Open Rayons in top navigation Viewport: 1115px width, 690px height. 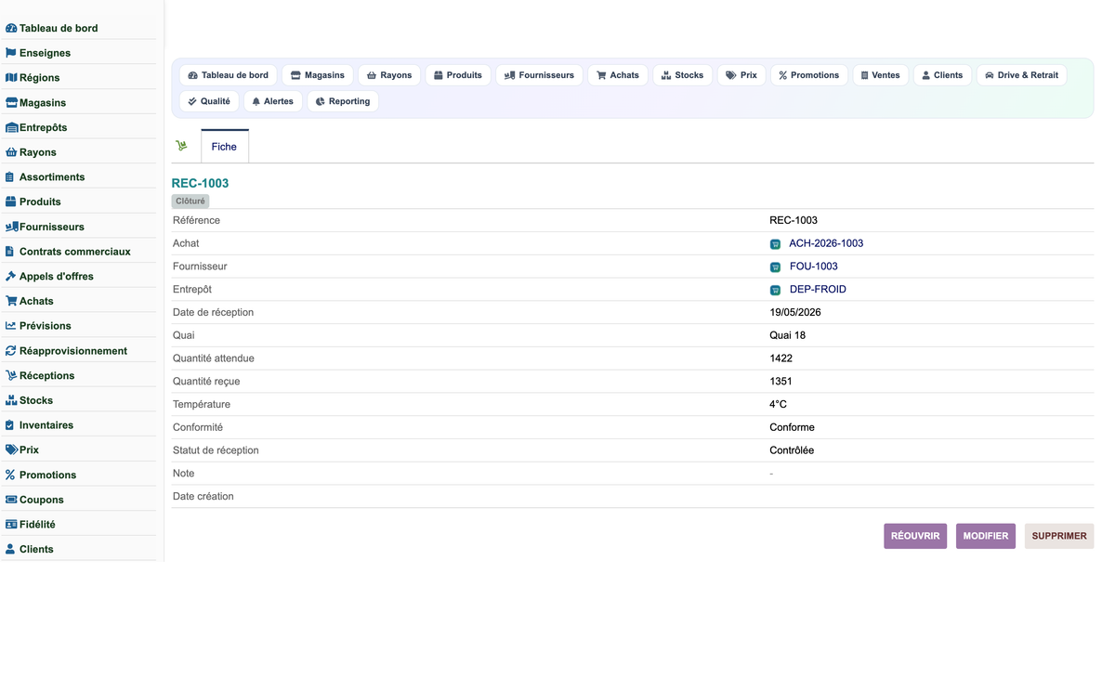389,75
